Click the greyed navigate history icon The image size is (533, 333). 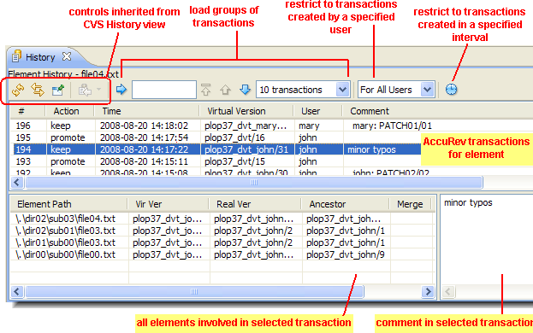[x=85, y=91]
